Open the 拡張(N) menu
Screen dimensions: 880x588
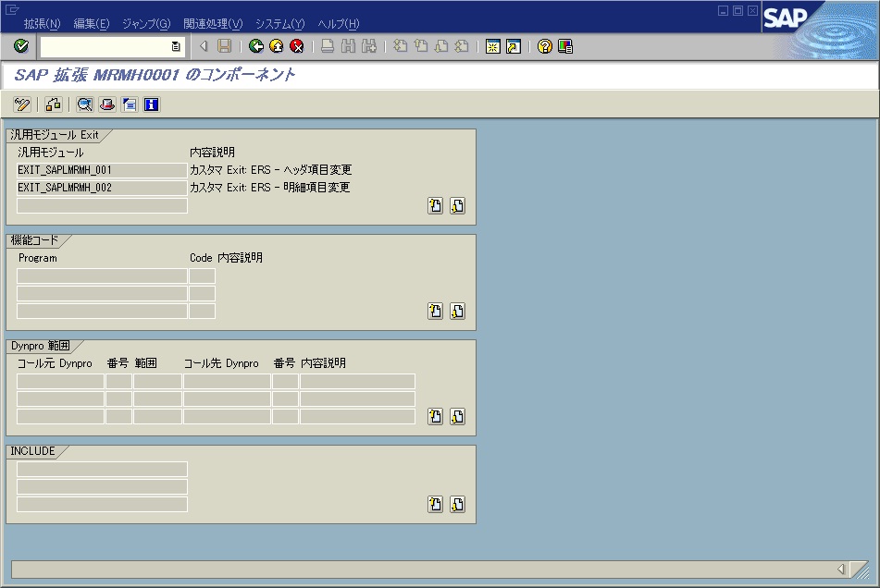pos(42,23)
